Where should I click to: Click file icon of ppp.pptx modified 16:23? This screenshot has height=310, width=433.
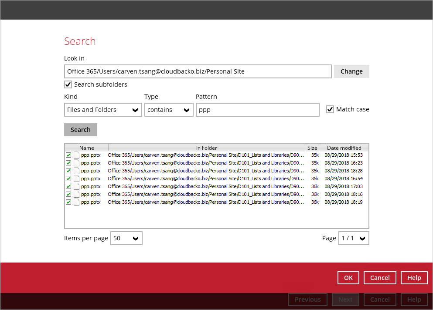pos(77,163)
